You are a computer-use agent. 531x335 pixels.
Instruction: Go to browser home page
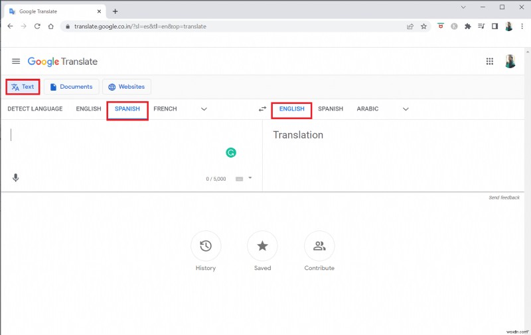pyautogui.click(x=51, y=26)
